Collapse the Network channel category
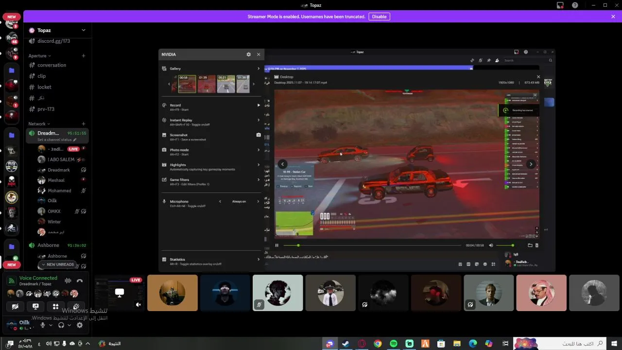This screenshot has width=622, height=350. [39, 124]
